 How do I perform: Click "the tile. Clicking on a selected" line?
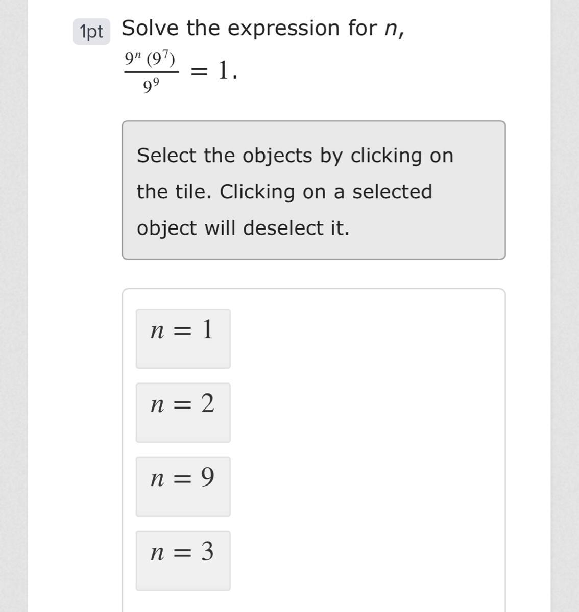284,192
